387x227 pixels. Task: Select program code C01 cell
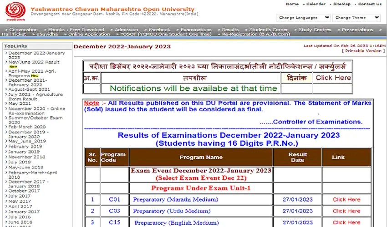(x=115, y=200)
